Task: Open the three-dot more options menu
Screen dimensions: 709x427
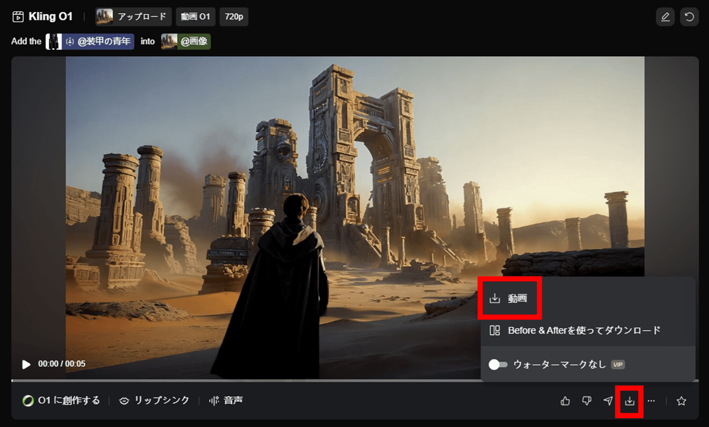Action: coord(651,401)
